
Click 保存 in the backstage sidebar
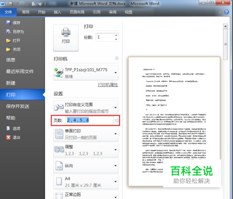tap(14, 23)
